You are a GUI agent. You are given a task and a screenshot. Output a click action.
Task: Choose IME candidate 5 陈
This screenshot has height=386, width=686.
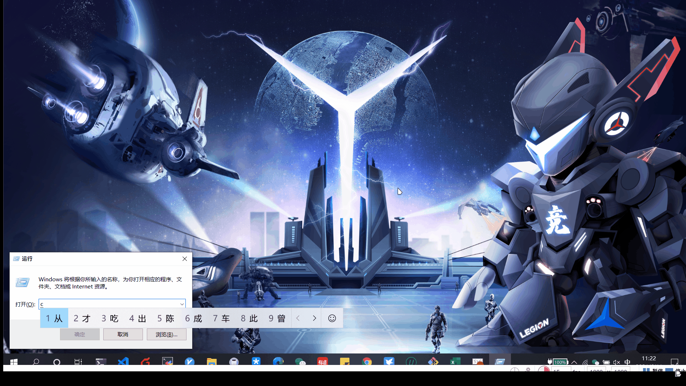(166, 318)
